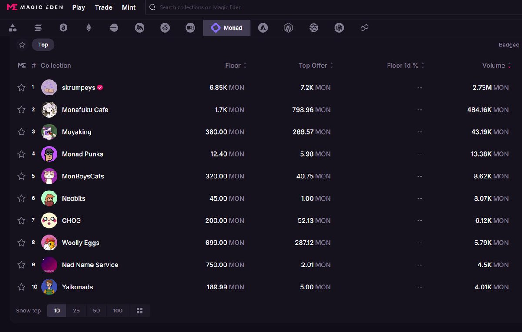Select the Top filter pill
This screenshot has height=332, width=522.
(x=43, y=45)
